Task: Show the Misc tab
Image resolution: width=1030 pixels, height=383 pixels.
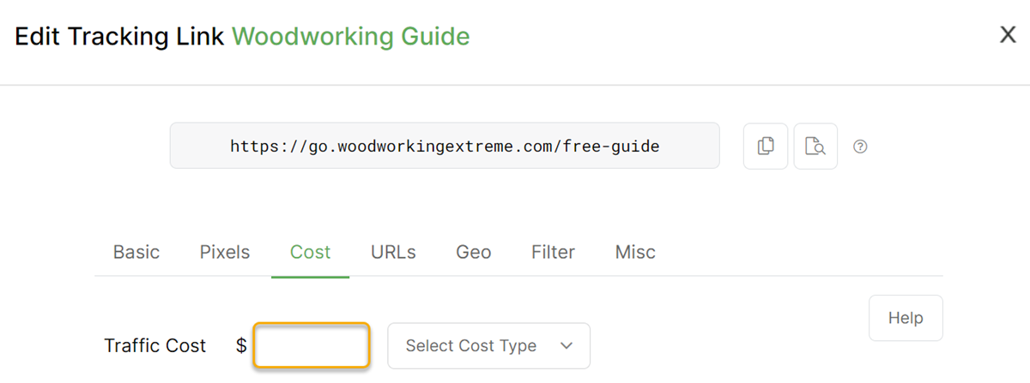Action: coord(635,252)
